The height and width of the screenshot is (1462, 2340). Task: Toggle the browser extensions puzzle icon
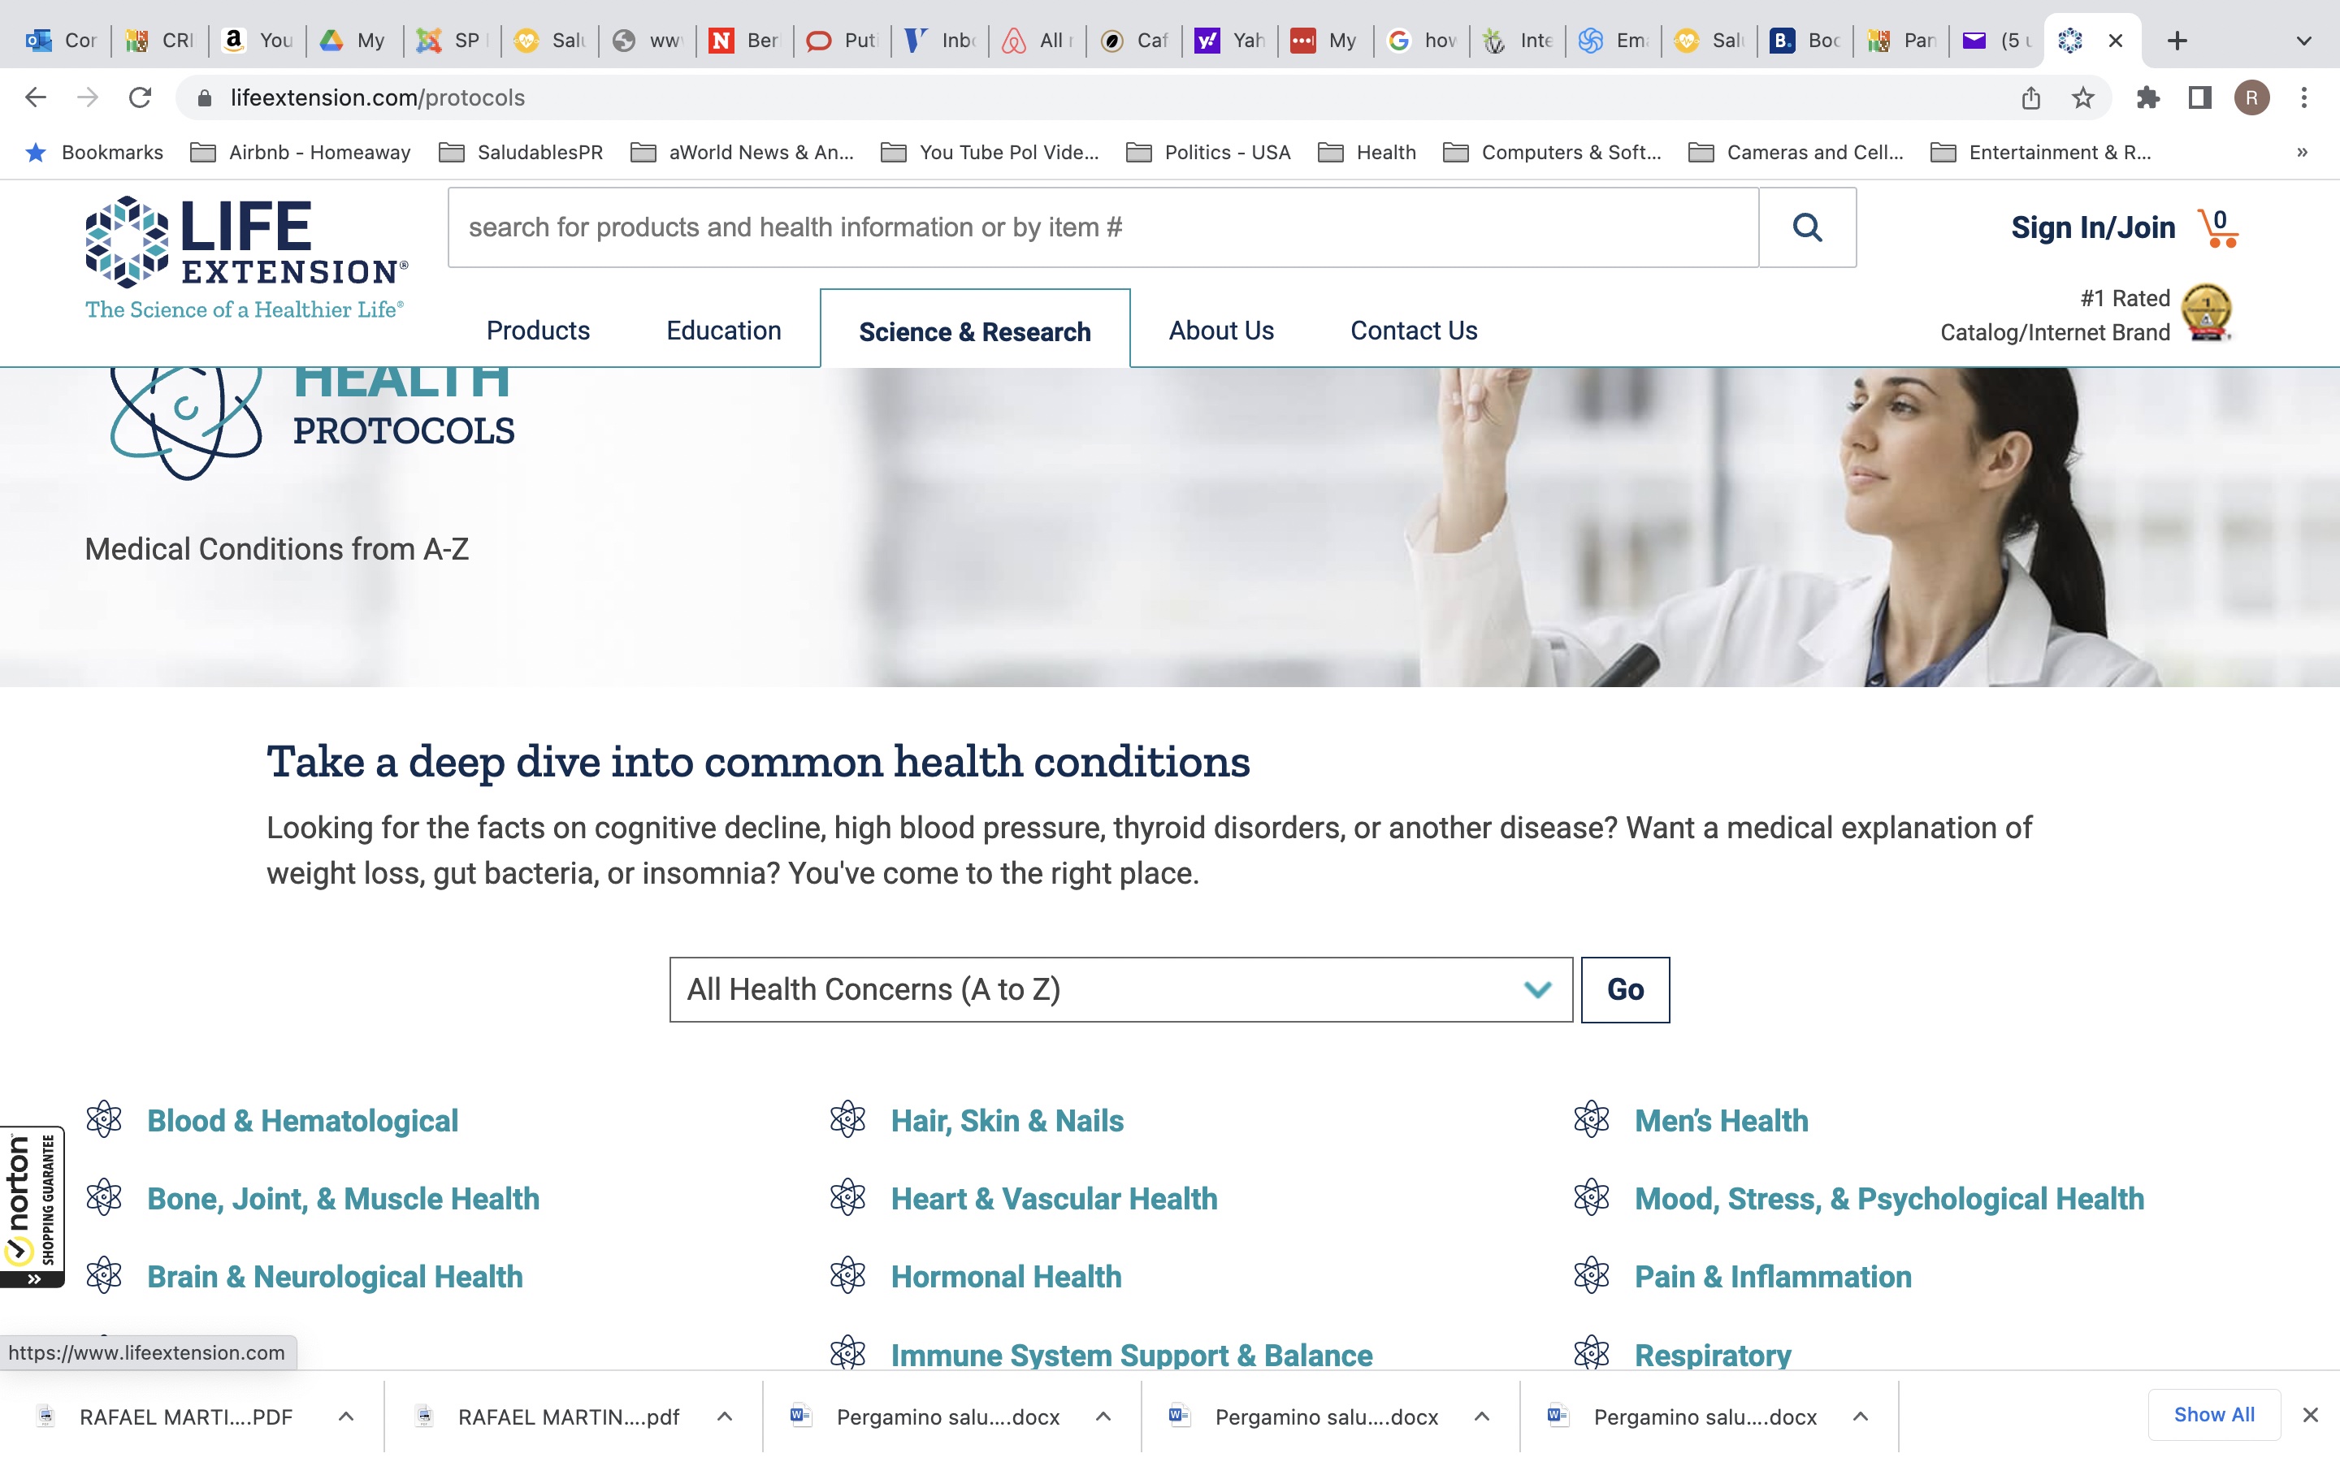[2148, 96]
